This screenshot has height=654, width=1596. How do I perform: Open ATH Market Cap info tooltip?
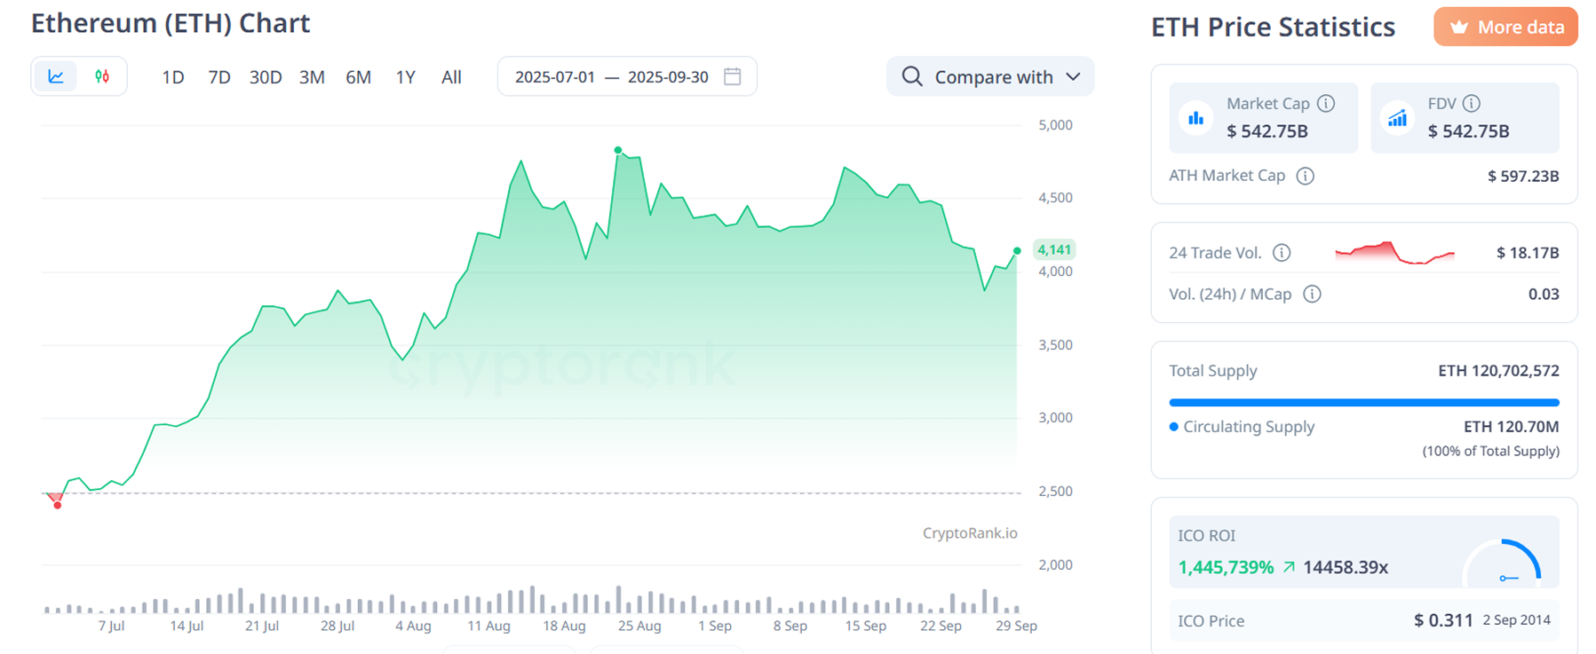(x=1305, y=176)
